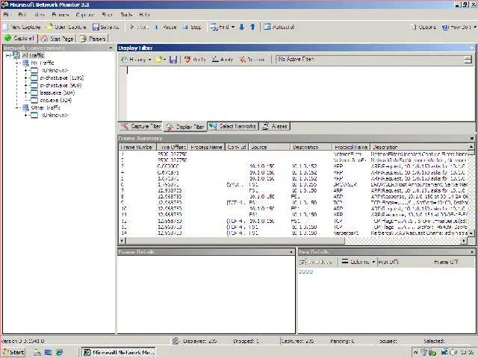Launch Internet Explorer from quick launch

59,352
